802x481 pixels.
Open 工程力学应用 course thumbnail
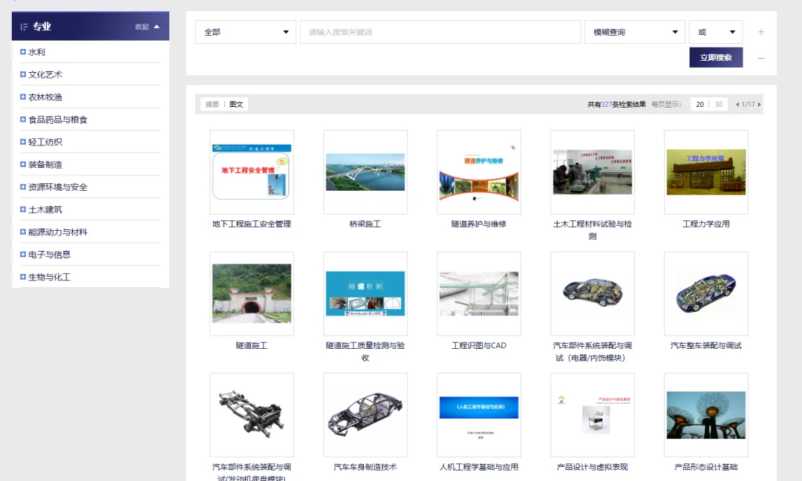click(706, 171)
